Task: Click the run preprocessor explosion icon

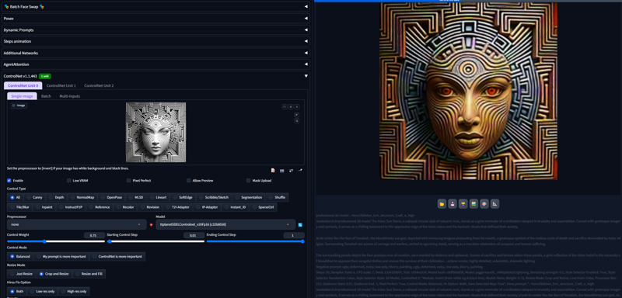Action: tap(151, 225)
